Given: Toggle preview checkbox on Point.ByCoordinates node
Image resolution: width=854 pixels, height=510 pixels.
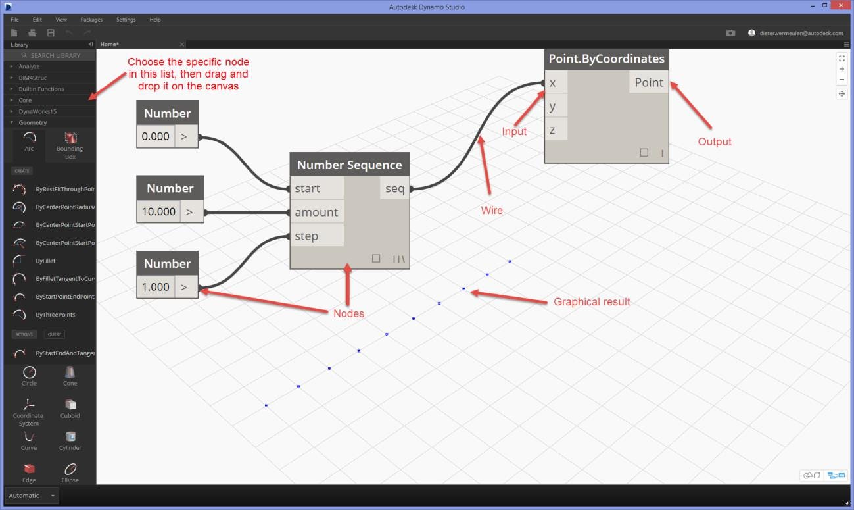Looking at the screenshot, I should [x=644, y=153].
